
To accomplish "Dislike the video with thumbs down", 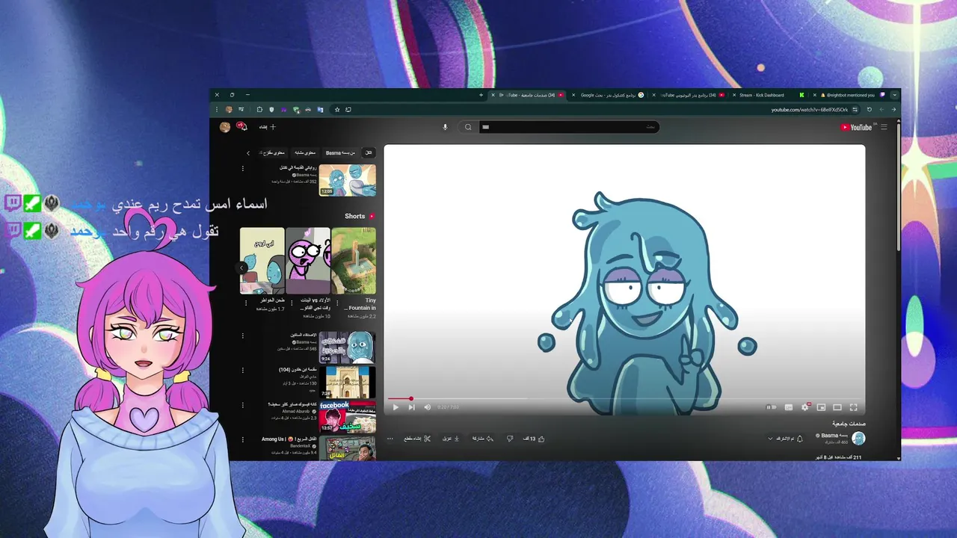I will pyautogui.click(x=510, y=439).
